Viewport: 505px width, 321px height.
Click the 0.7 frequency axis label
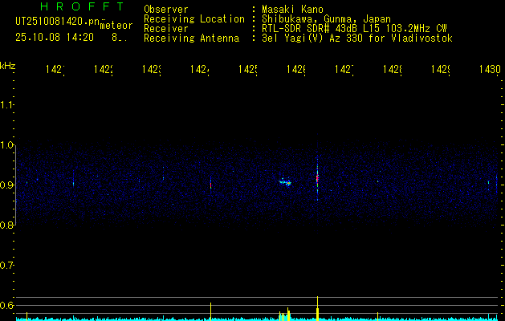[x=6, y=266]
